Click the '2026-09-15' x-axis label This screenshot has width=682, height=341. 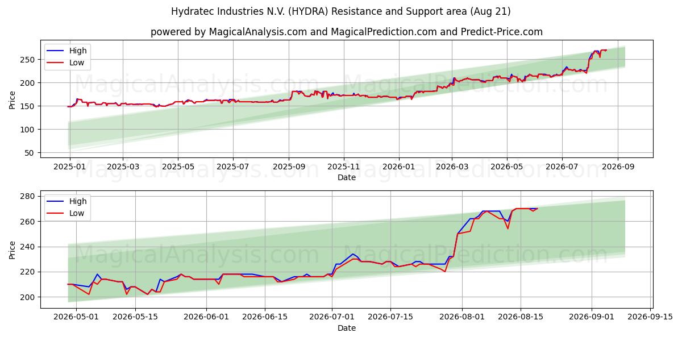point(650,317)
